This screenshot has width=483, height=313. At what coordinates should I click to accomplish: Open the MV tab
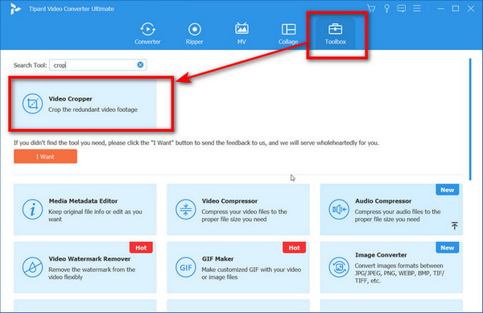pos(242,34)
